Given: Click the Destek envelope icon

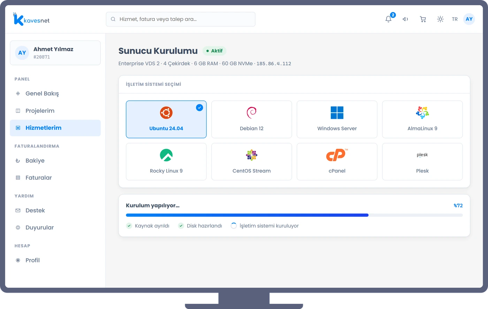Looking at the screenshot, I should click(18, 210).
